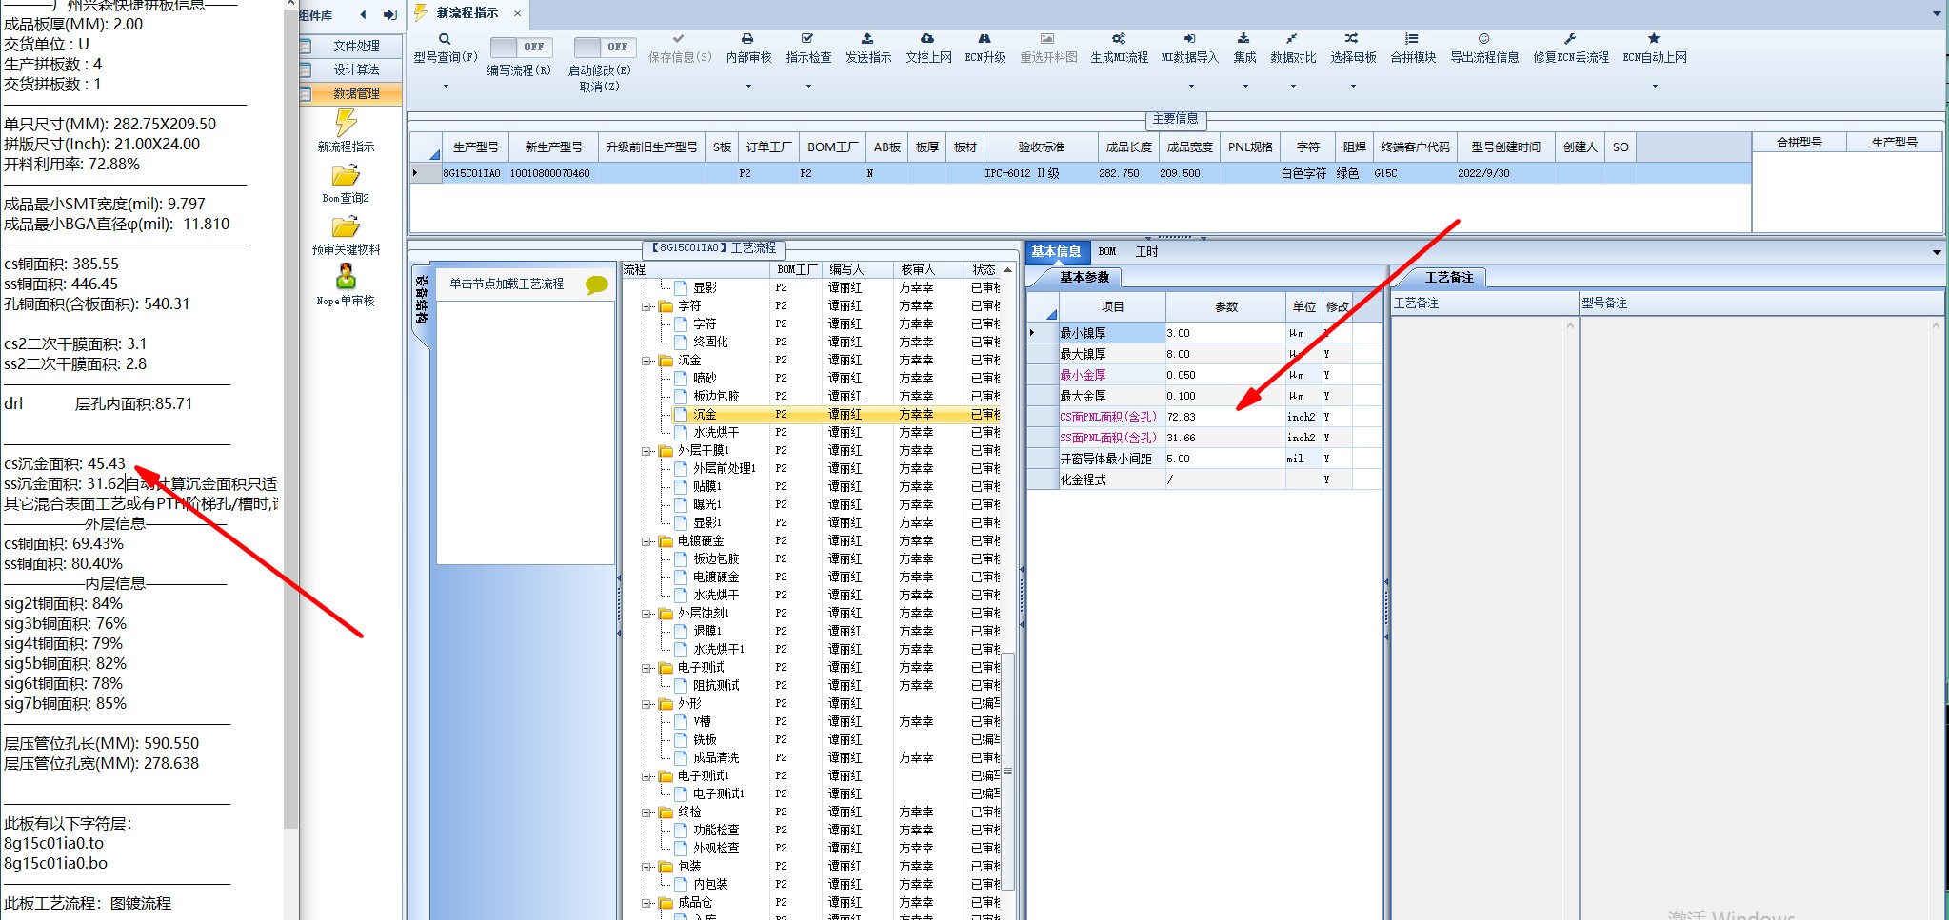
Task: Collapse the 电子测试 folder node
Action: (x=646, y=668)
